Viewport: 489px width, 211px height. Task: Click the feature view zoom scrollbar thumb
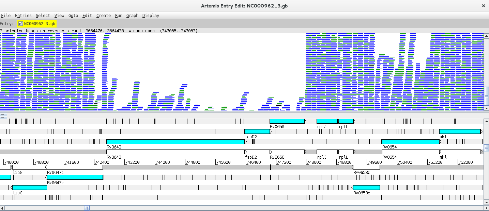tap(486, 148)
